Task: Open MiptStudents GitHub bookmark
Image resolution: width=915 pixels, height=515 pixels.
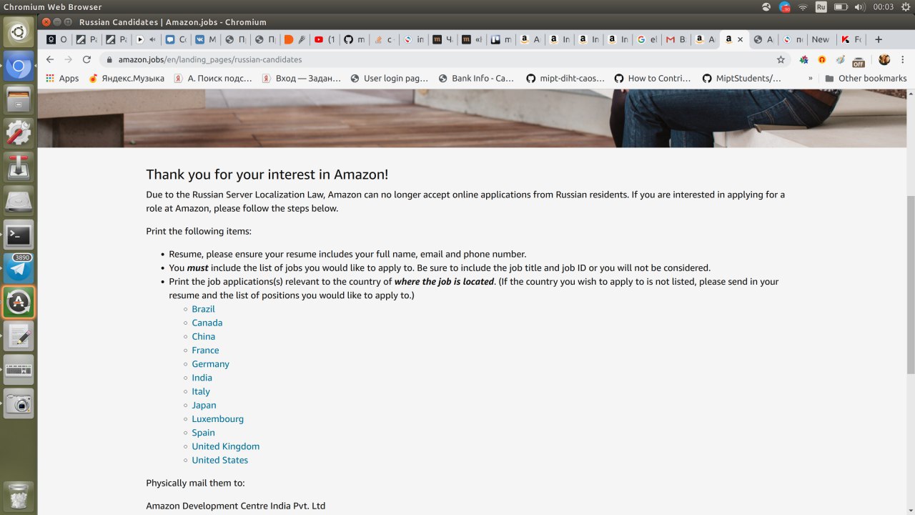Action: click(x=742, y=78)
